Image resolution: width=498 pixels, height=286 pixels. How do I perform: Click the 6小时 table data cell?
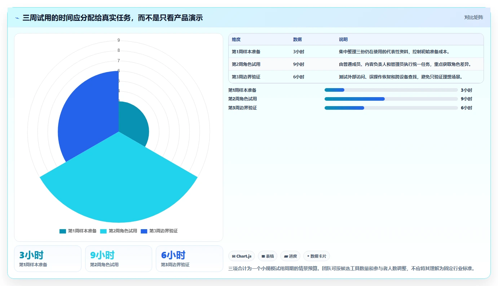tap(299, 77)
